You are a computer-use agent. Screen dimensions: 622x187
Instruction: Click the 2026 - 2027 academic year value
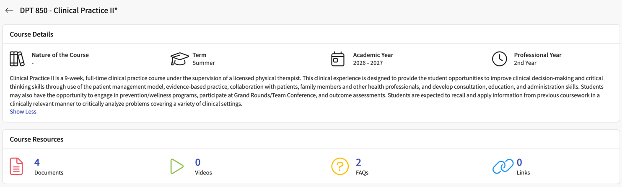[368, 63]
